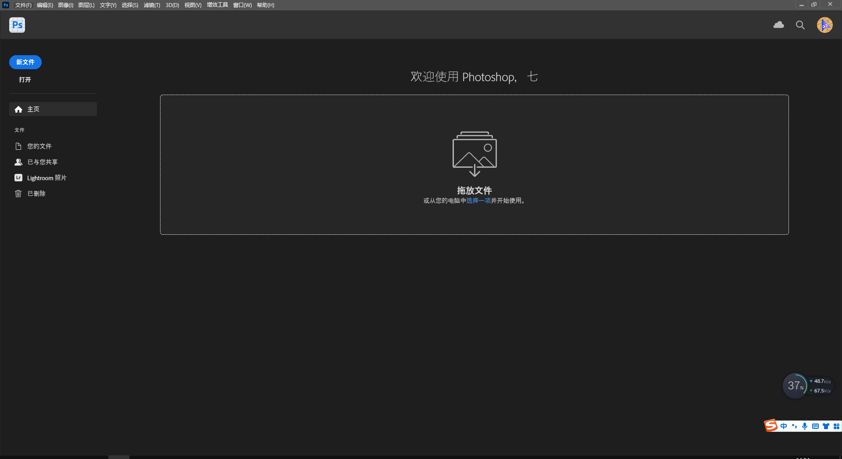Click the home icon next to 主页
Screen dimensions: 842x459
(18, 109)
